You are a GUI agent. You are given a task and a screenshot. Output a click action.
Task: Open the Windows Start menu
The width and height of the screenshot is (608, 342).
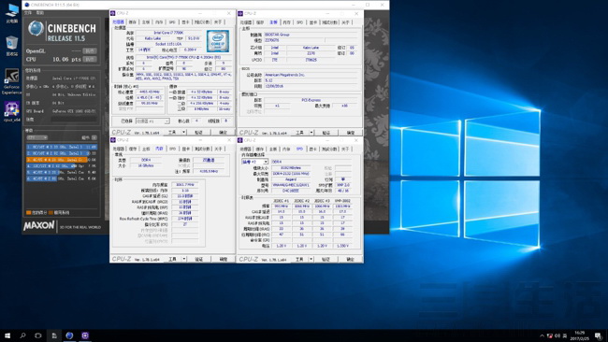7,335
